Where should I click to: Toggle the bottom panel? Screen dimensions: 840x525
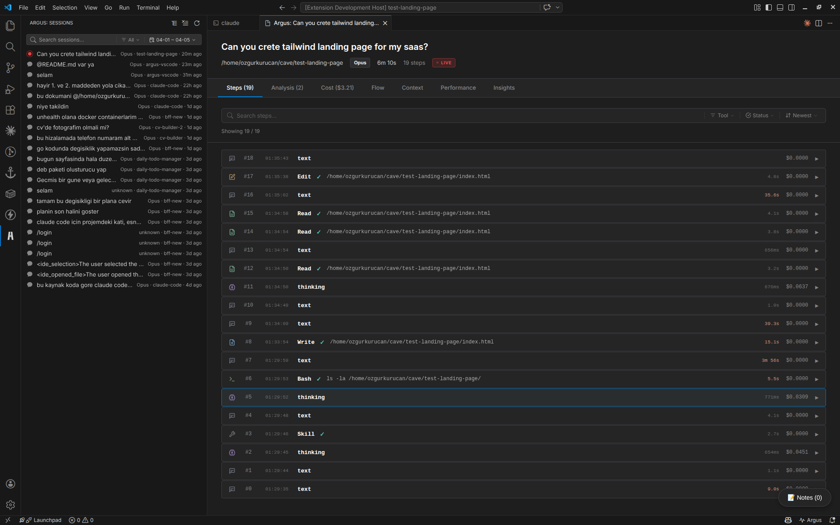780,7
